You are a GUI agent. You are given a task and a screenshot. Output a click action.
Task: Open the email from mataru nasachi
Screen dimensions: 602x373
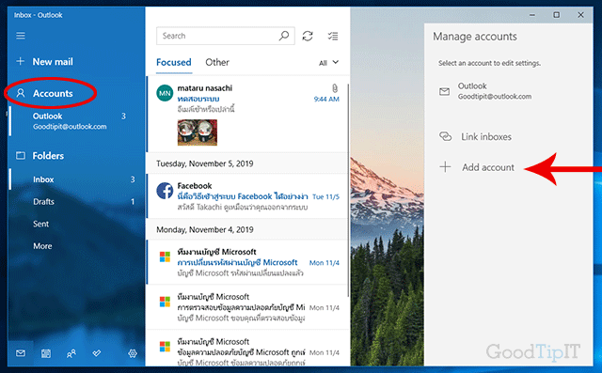point(247,114)
